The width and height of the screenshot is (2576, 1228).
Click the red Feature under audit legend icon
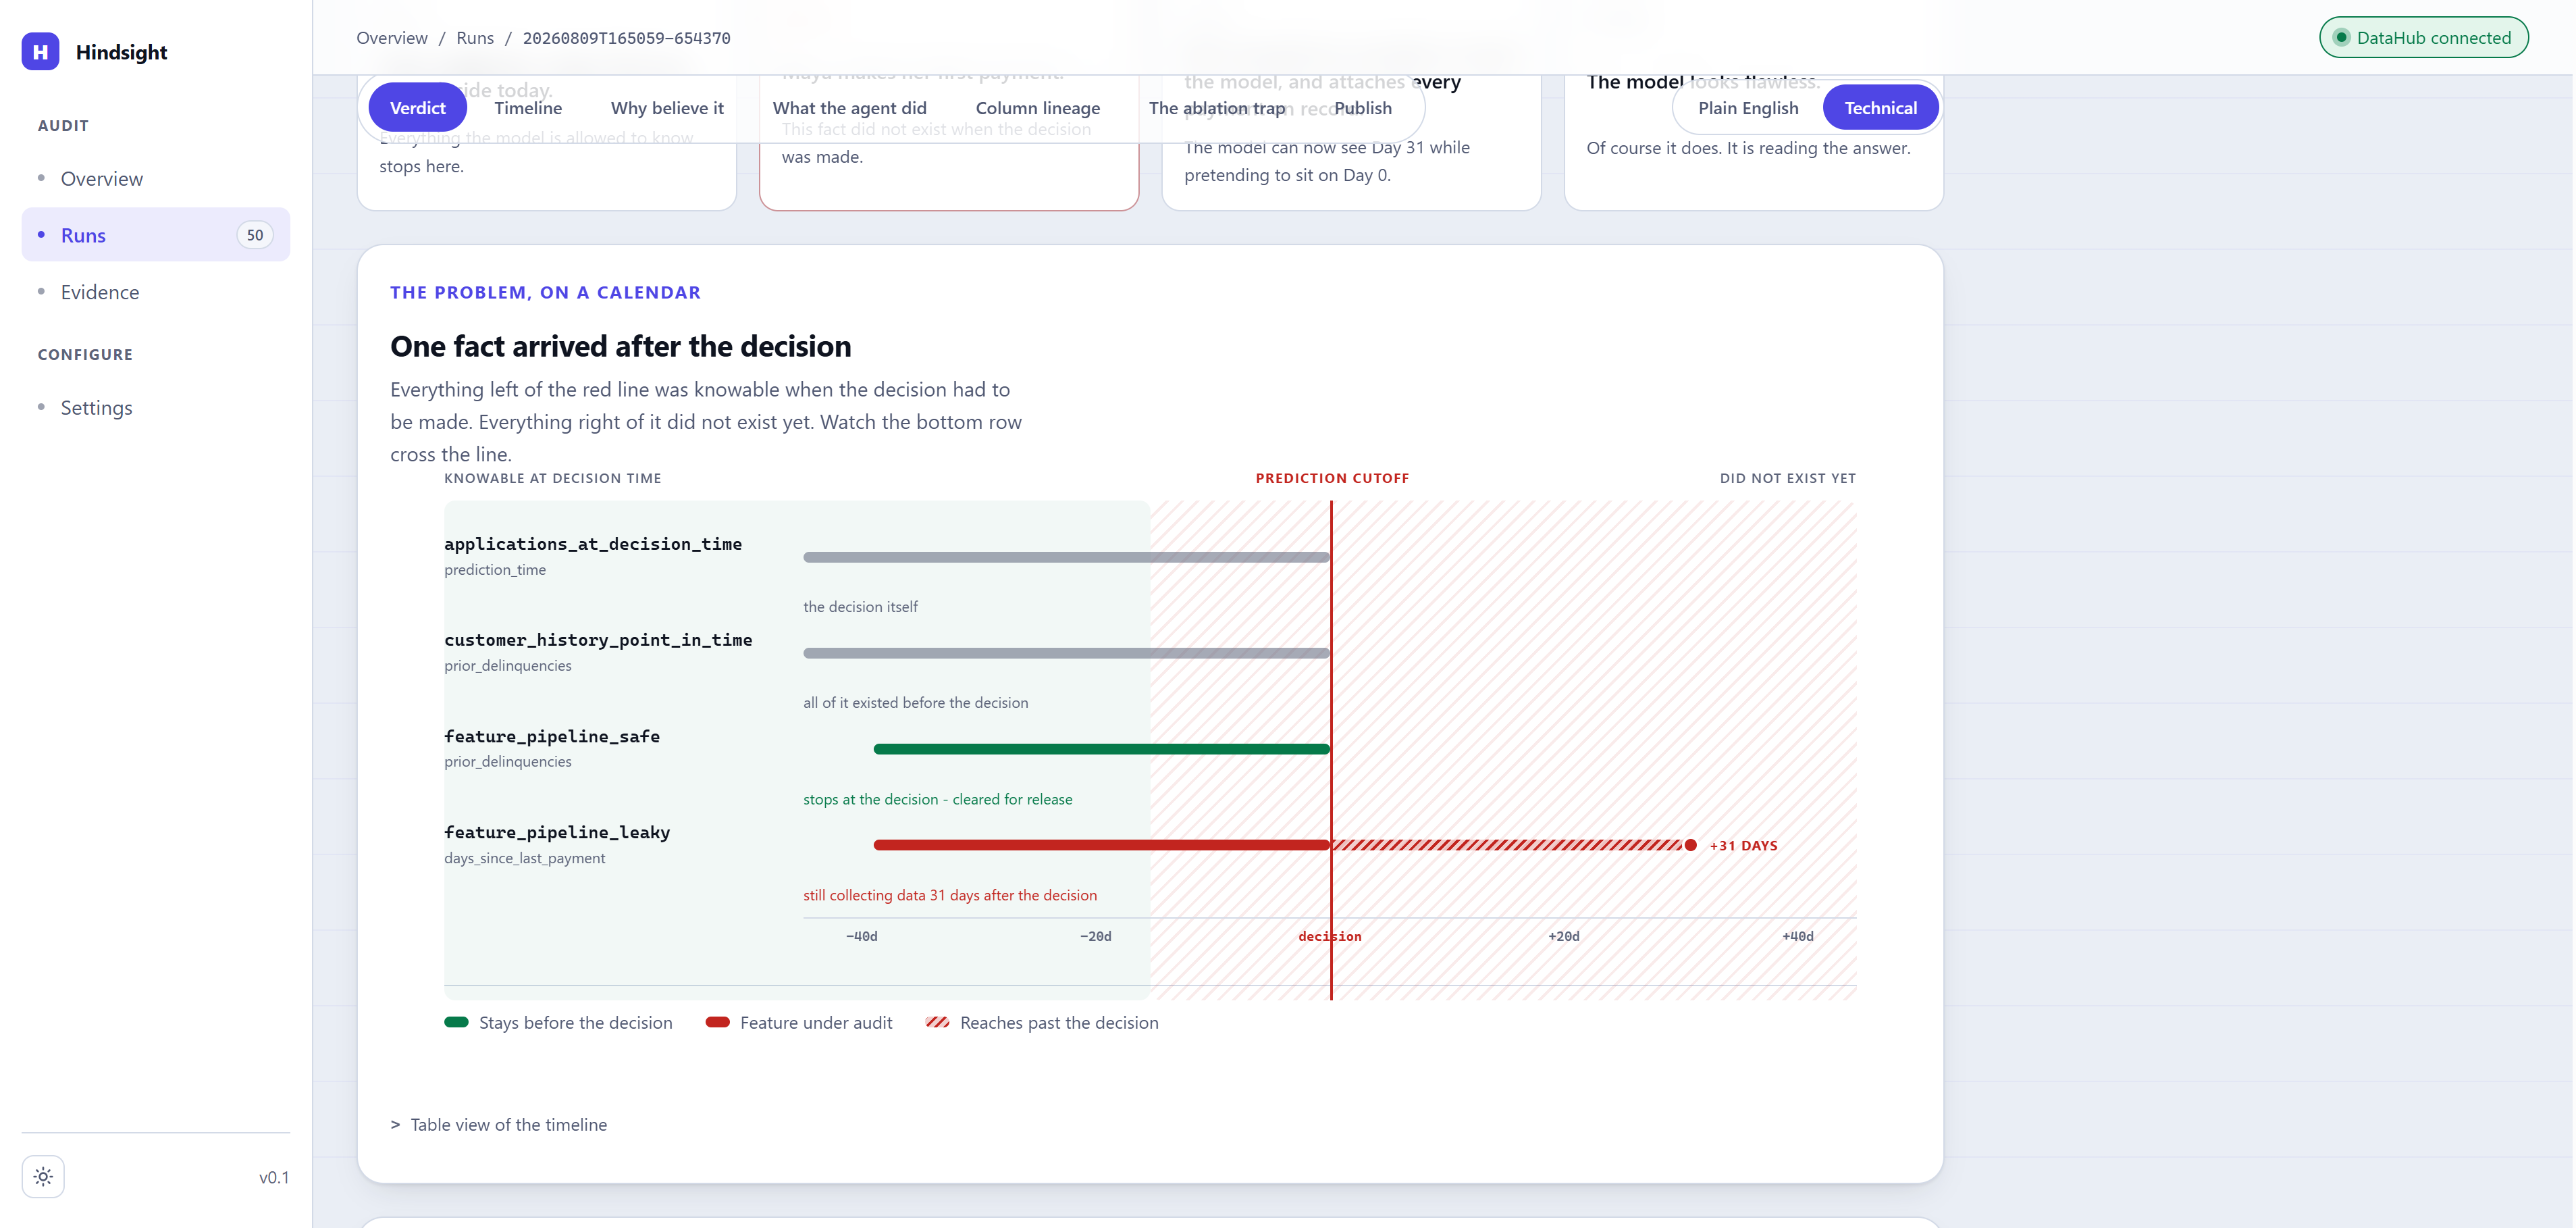click(x=717, y=1022)
